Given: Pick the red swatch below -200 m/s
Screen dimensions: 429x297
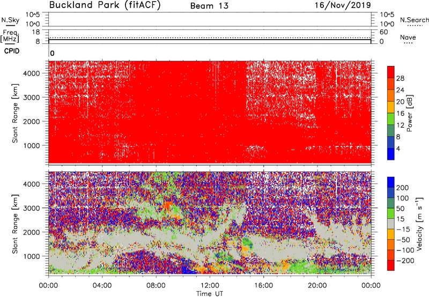Looking at the screenshot, I should point(391,265).
